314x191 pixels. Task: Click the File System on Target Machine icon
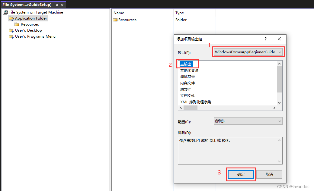pos(5,12)
